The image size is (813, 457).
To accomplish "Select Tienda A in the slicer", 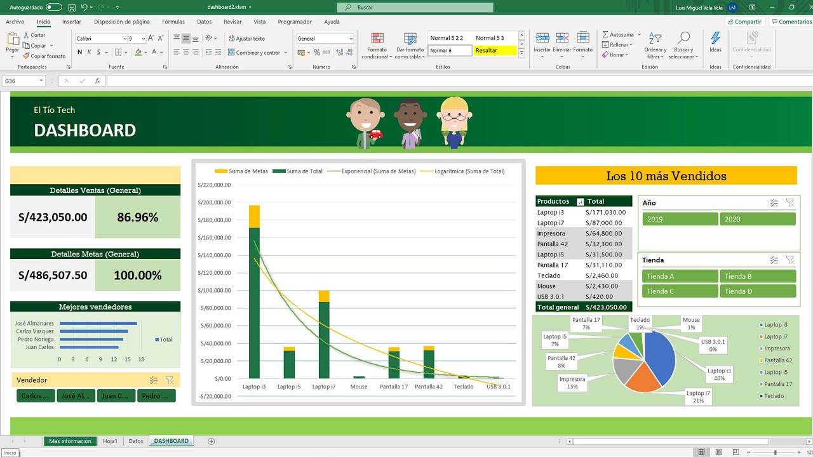I will 679,276.
